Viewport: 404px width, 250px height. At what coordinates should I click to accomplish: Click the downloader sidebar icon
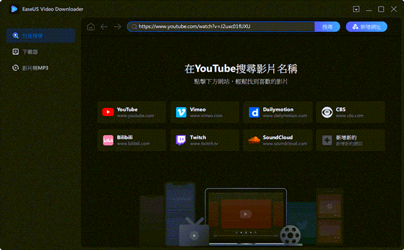(16, 52)
